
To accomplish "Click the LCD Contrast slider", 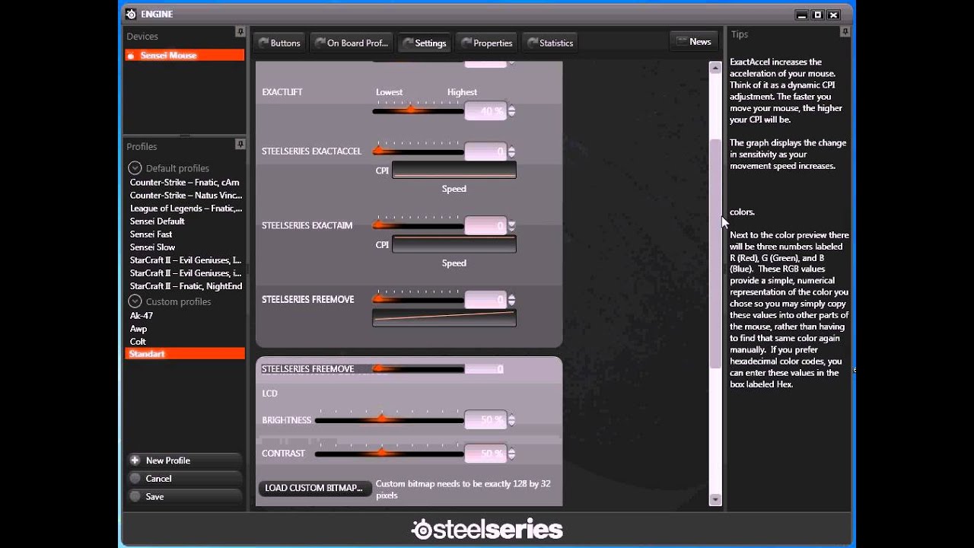I will pos(389,453).
